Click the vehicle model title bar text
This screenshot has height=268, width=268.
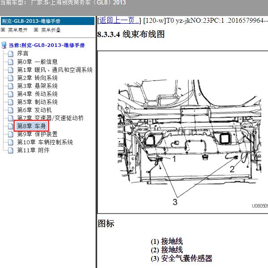tap(63, 3)
